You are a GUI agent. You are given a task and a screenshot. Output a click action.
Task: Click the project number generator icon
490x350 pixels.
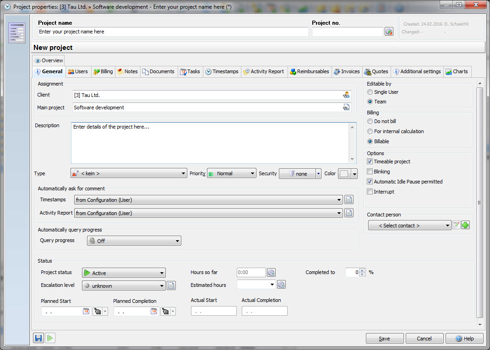pos(389,32)
